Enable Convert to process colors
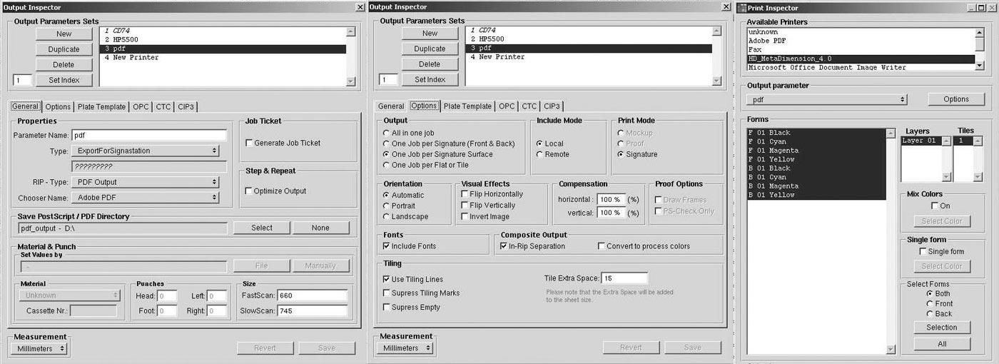Screen dimensions: 999x364 (x=602, y=246)
